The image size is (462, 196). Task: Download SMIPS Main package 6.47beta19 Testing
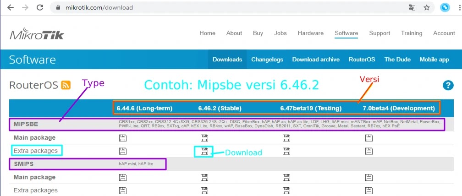[286, 178]
